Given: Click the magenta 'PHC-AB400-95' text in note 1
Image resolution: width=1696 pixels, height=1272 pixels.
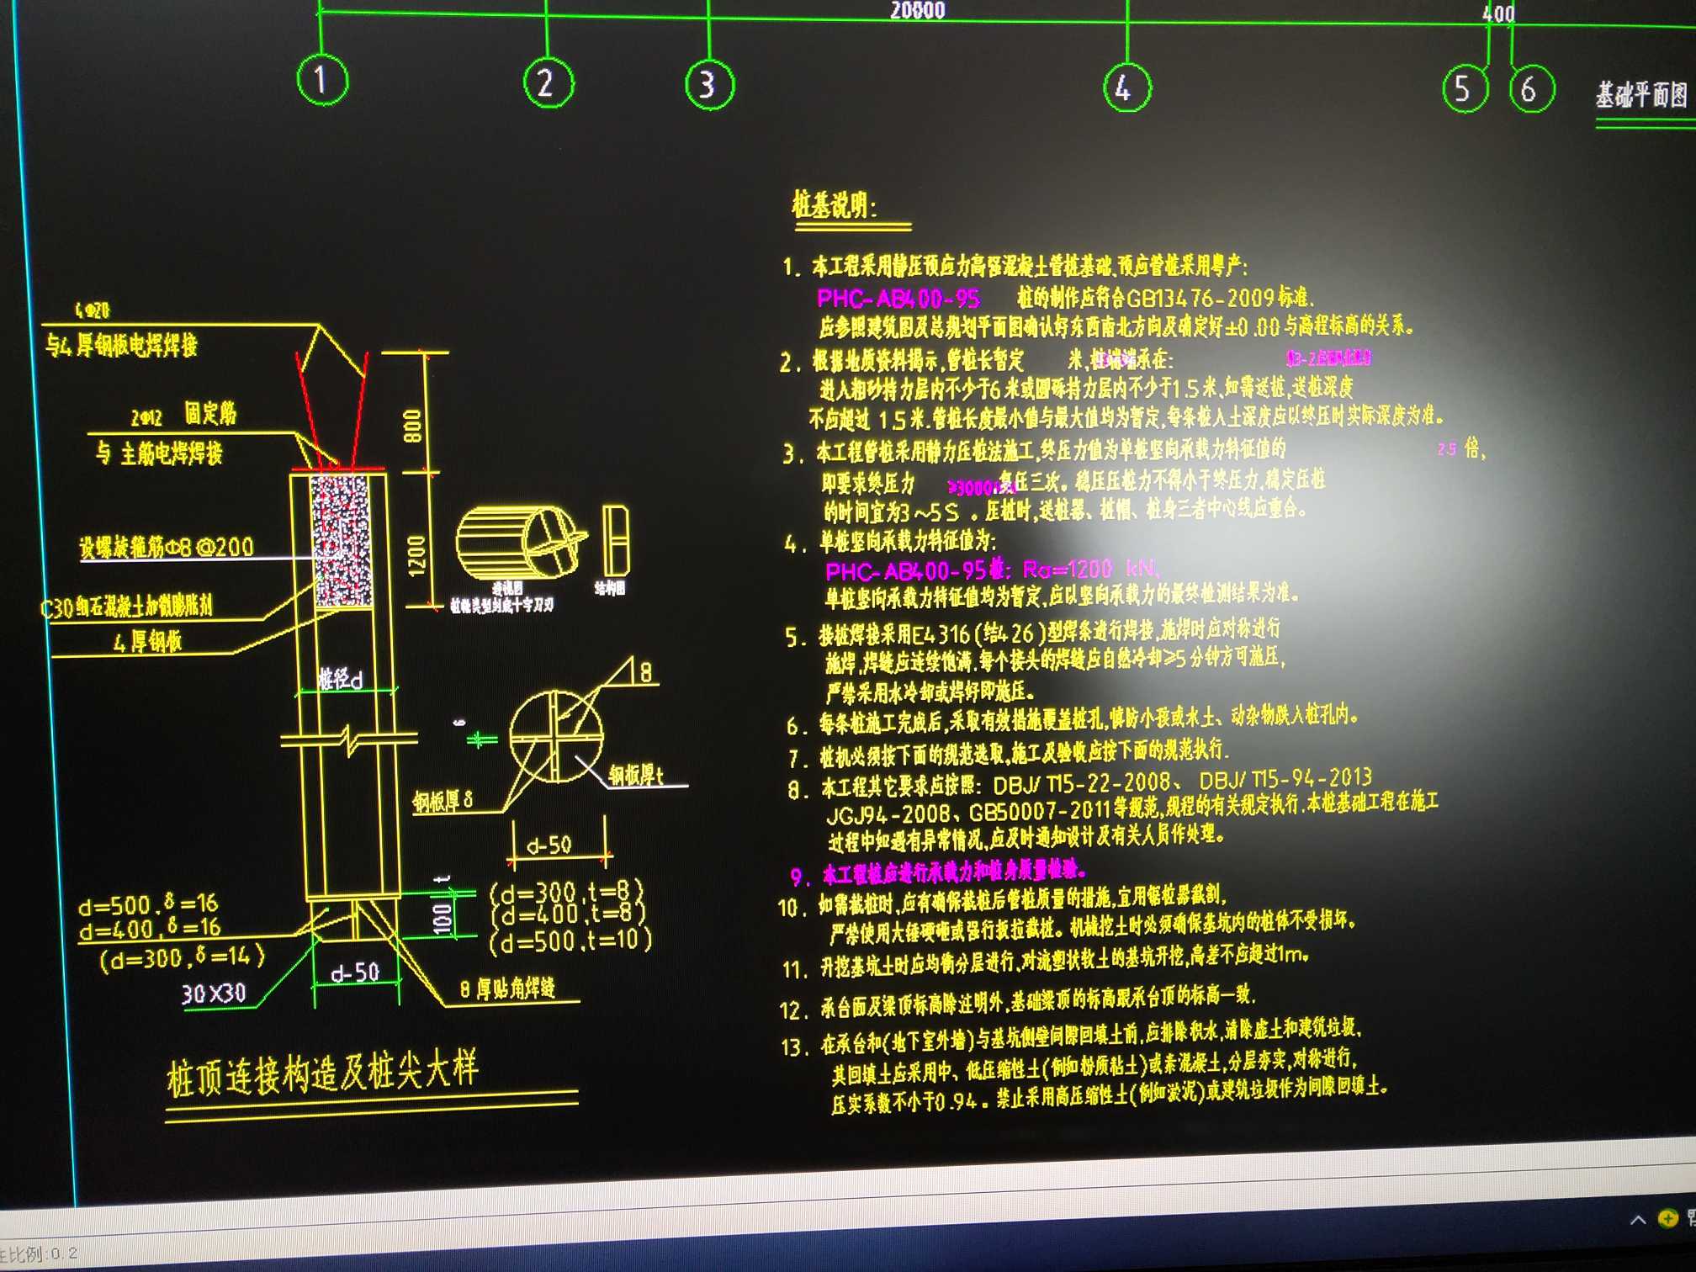Looking at the screenshot, I should click(898, 299).
